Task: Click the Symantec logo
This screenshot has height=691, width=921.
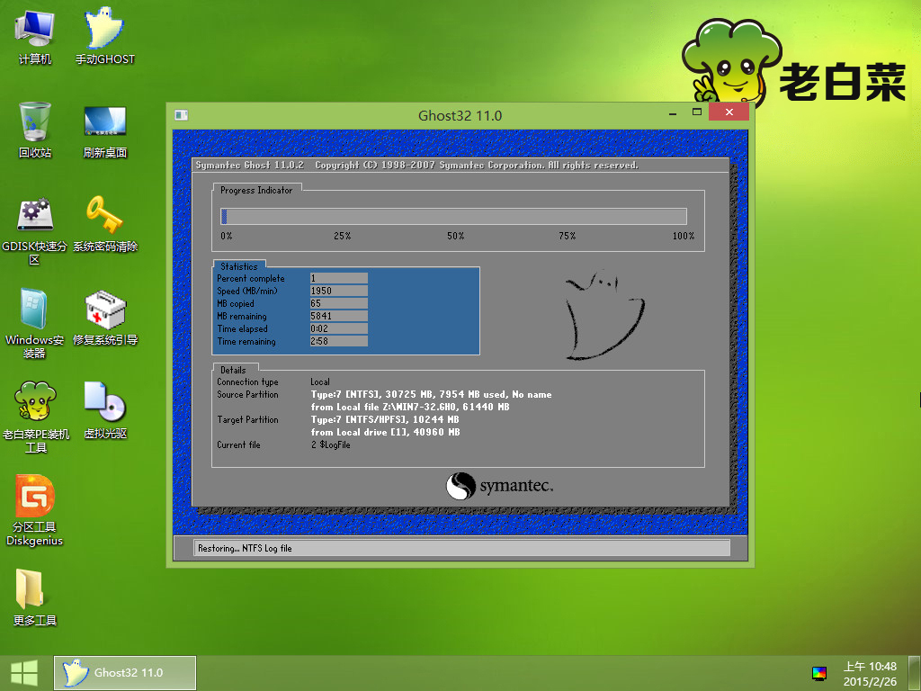Action: point(499,486)
